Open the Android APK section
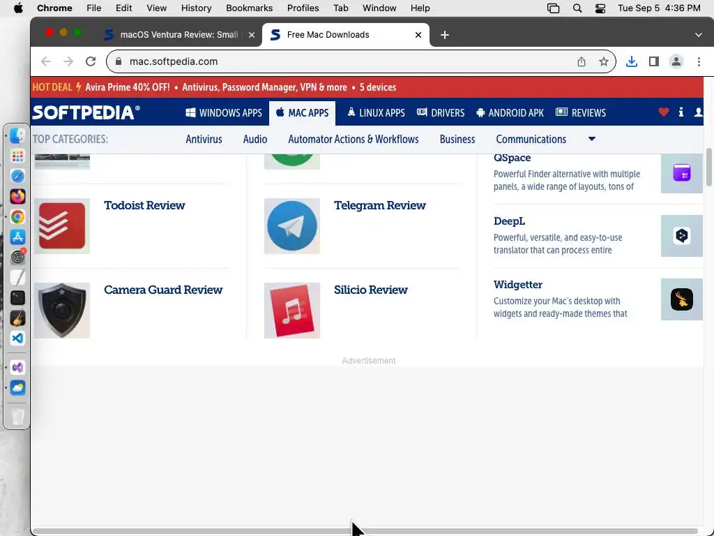The width and height of the screenshot is (714, 536). pos(510,112)
